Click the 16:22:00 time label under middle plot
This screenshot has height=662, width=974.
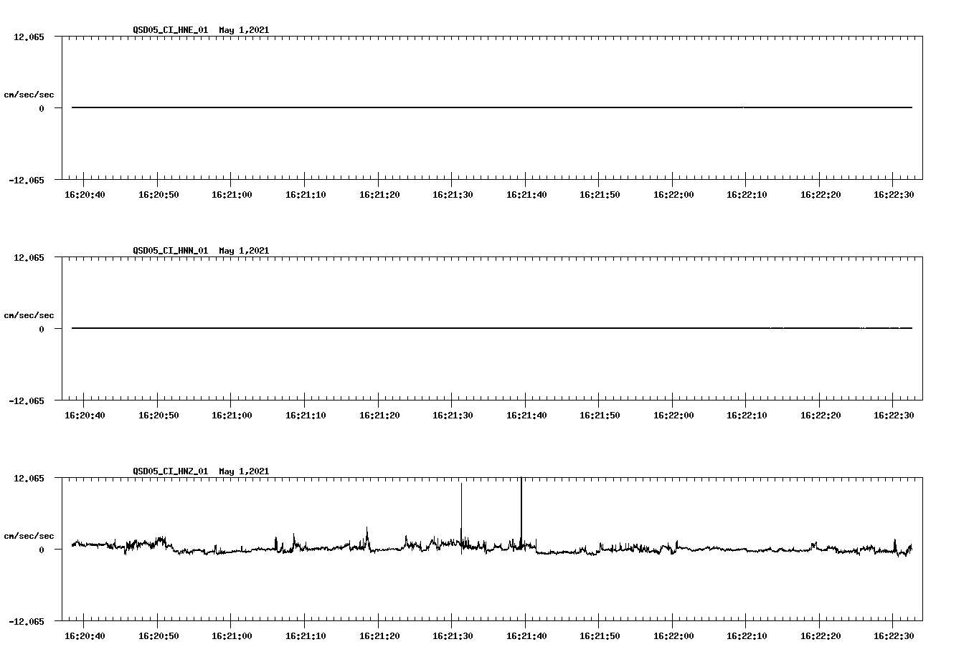coord(674,413)
